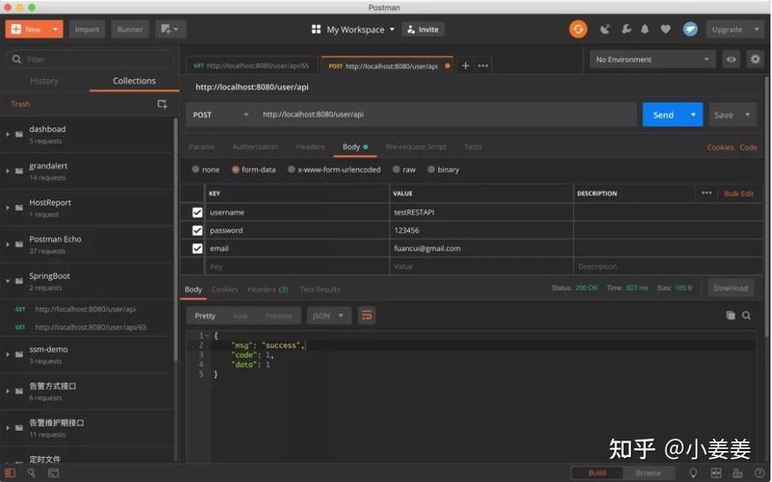The image size is (772, 482).
Task: Switch to the History tab
Action: [44, 81]
